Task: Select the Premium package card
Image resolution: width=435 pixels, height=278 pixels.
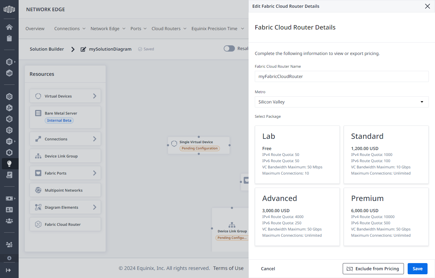Action: click(386, 217)
